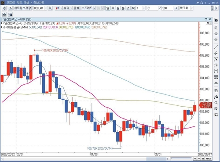Screen dimensions: 220x162
Task: Click the chart window capture icon
Action: (216, 90)
